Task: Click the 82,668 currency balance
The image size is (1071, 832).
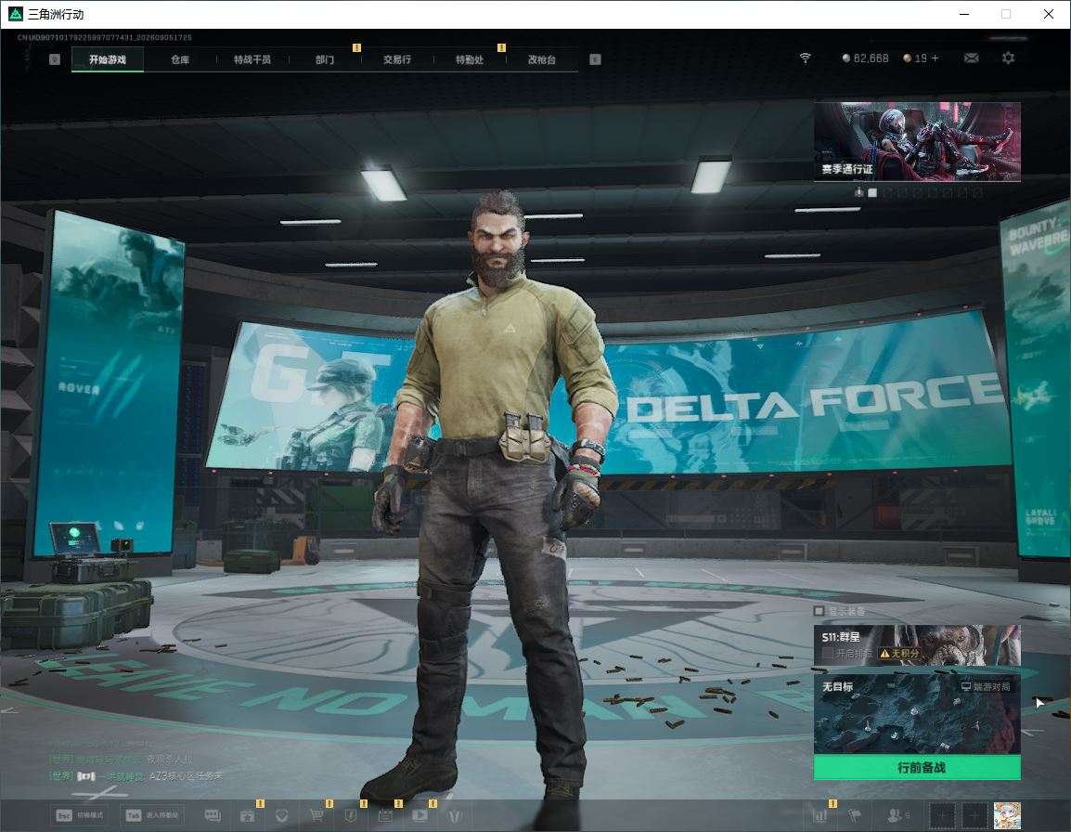Action: pyautogui.click(x=865, y=58)
